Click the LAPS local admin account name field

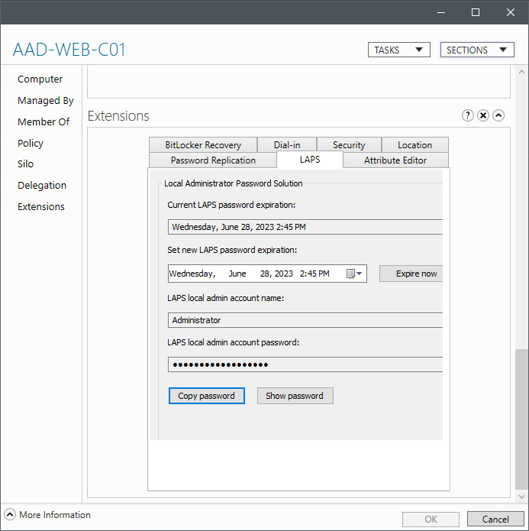click(305, 320)
